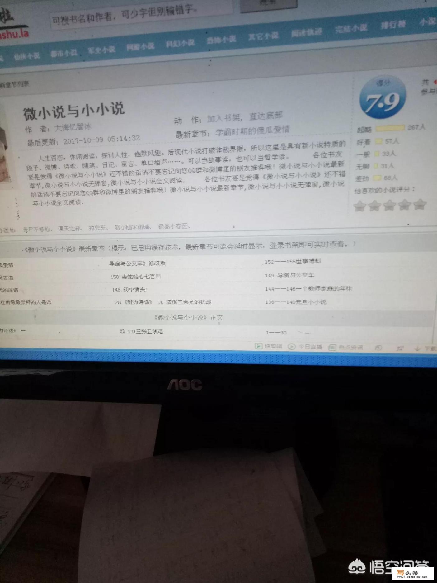Click the book search input field
The height and width of the screenshot is (583, 437).
(x=142, y=14)
